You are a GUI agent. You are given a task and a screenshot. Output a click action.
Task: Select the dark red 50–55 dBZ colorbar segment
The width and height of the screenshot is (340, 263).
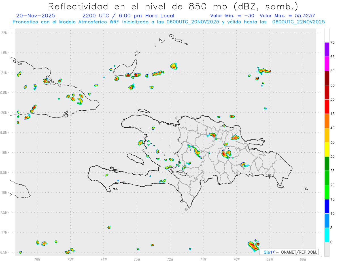pyautogui.click(x=327, y=92)
